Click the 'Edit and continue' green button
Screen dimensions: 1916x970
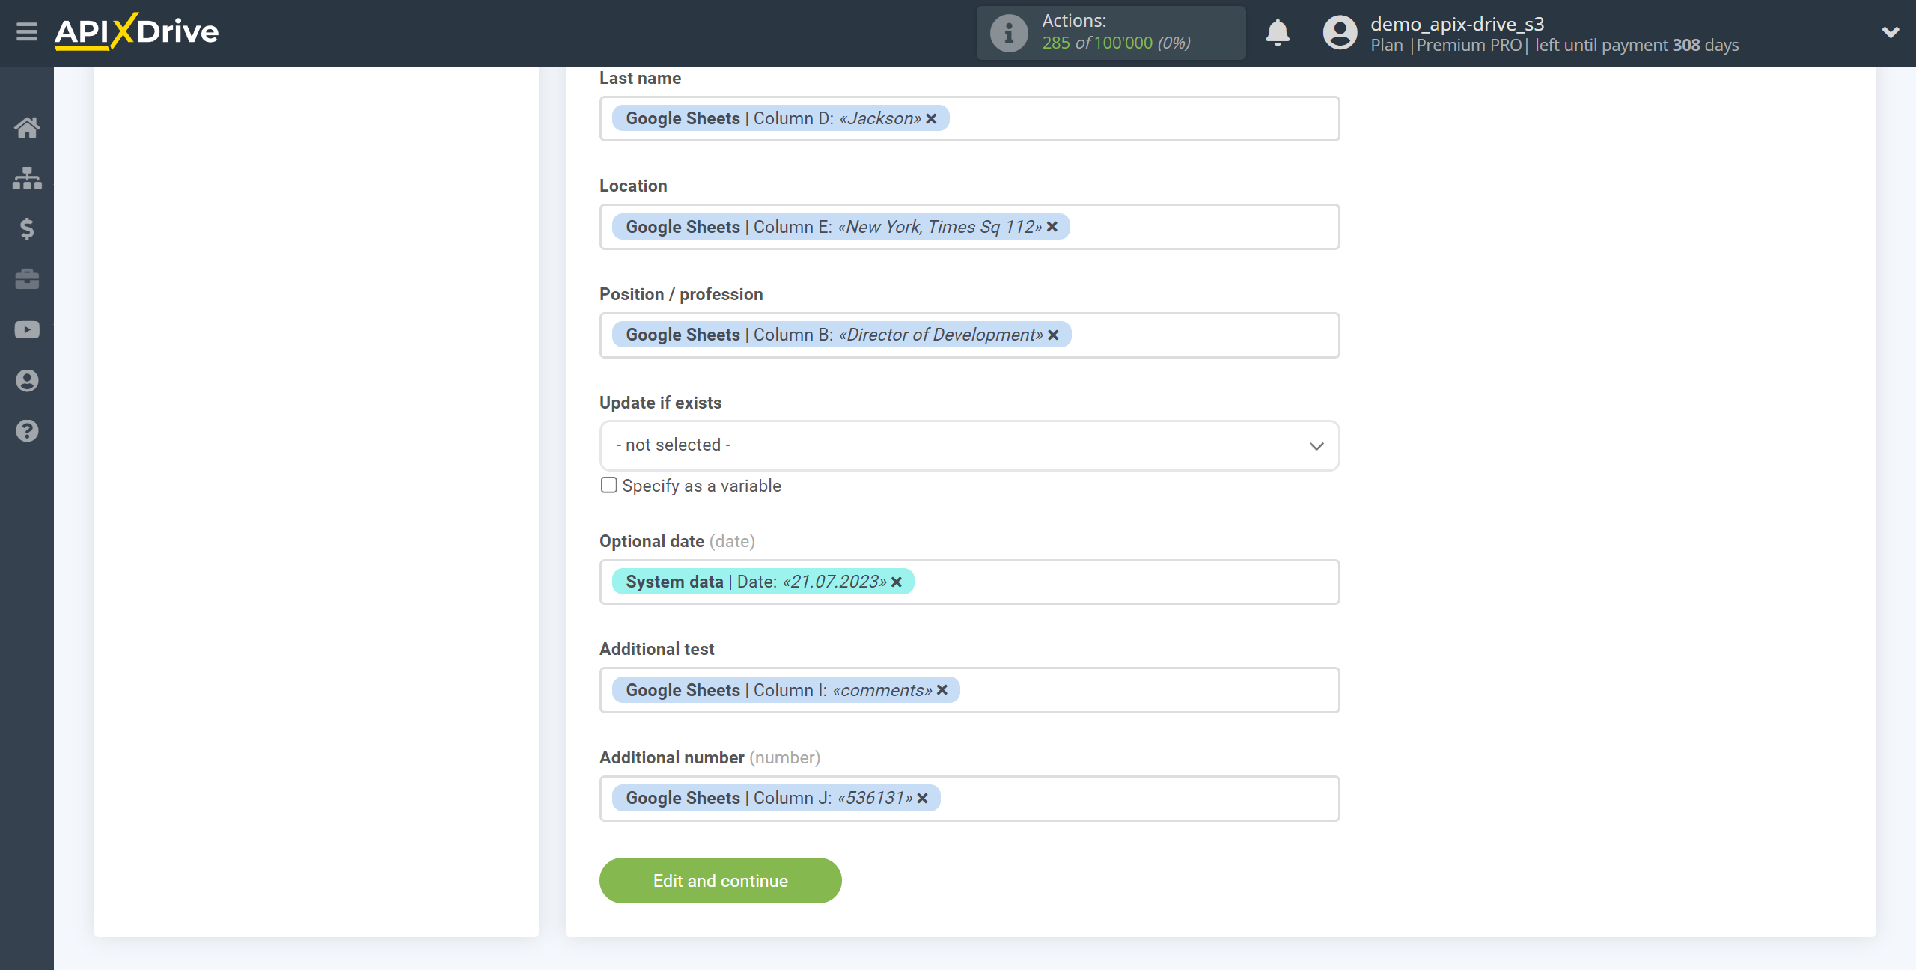click(x=721, y=879)
